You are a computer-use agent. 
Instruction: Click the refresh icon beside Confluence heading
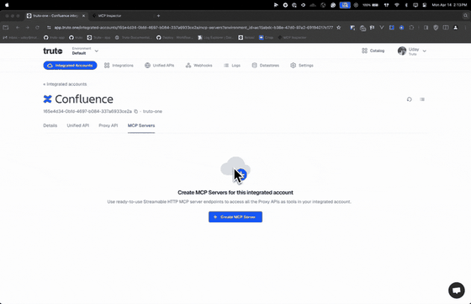pos(409,99)
